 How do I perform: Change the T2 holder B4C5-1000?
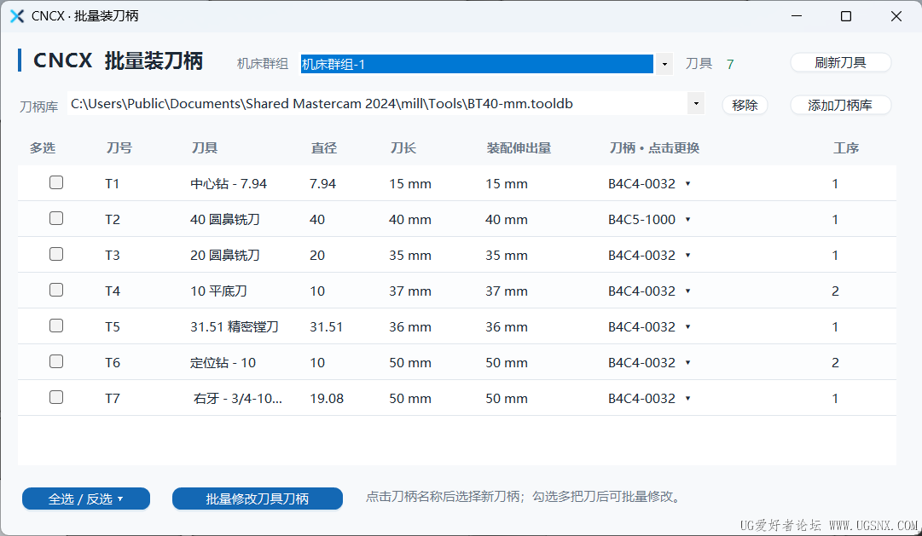click(x=649, y=220)
